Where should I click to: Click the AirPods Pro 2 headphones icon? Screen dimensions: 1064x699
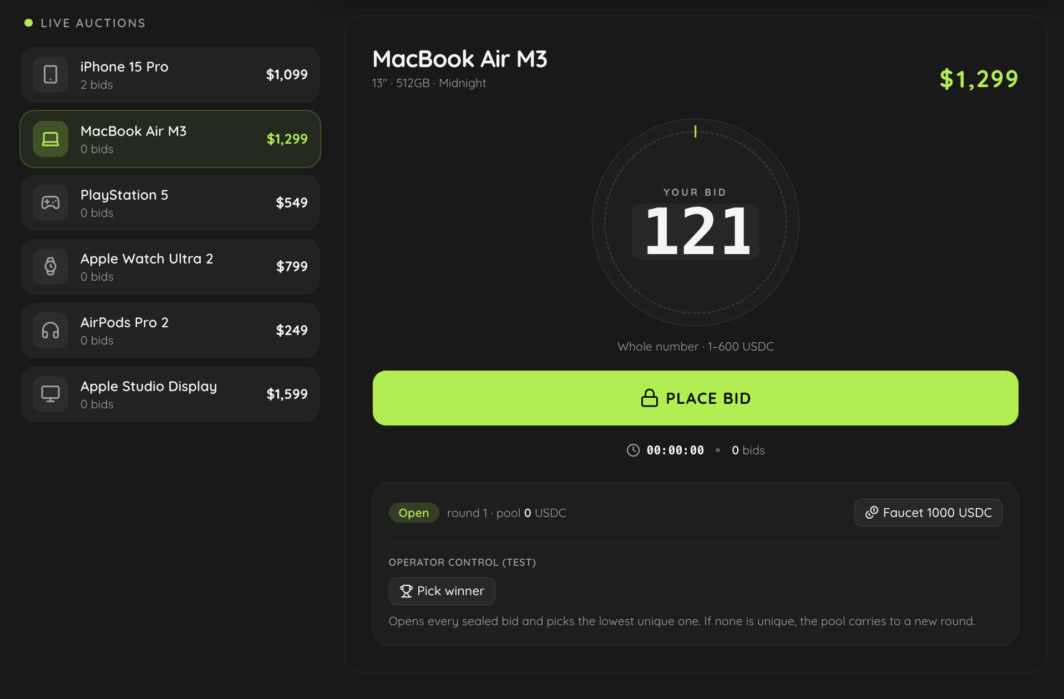[50, 330]
